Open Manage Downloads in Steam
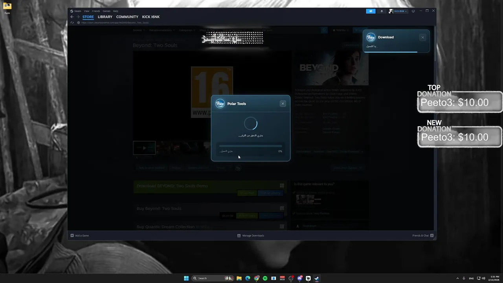503x283 pixels. tap(250, 235)
